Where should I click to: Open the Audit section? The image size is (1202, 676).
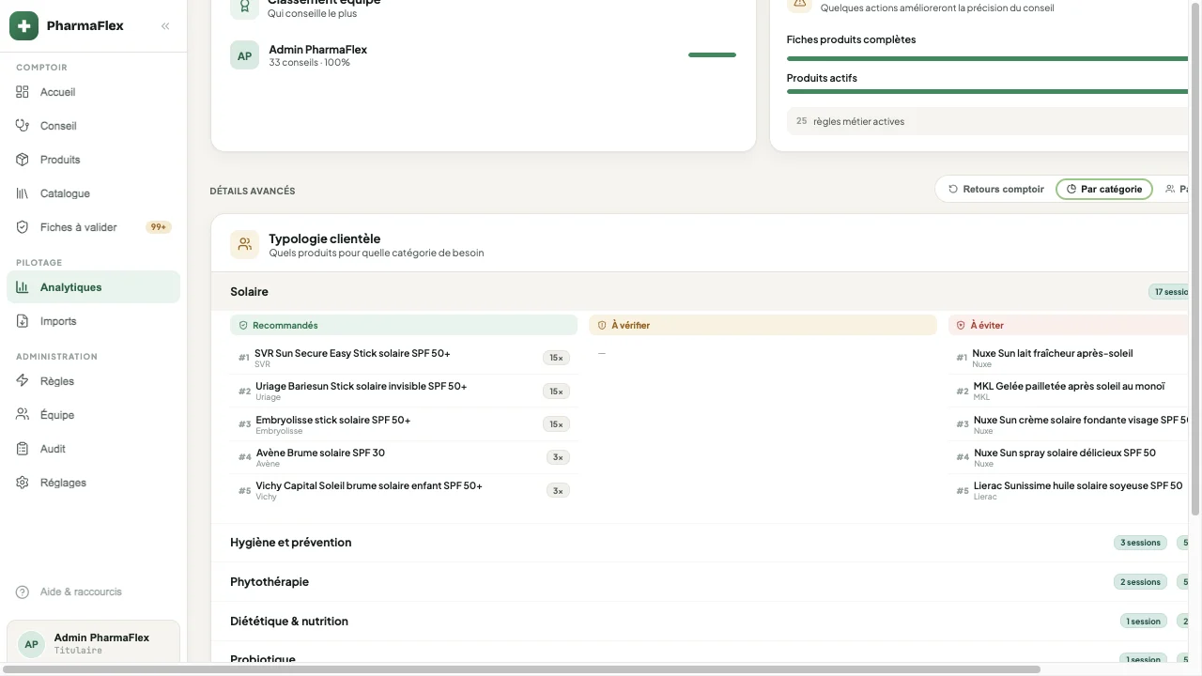[93, 449]
